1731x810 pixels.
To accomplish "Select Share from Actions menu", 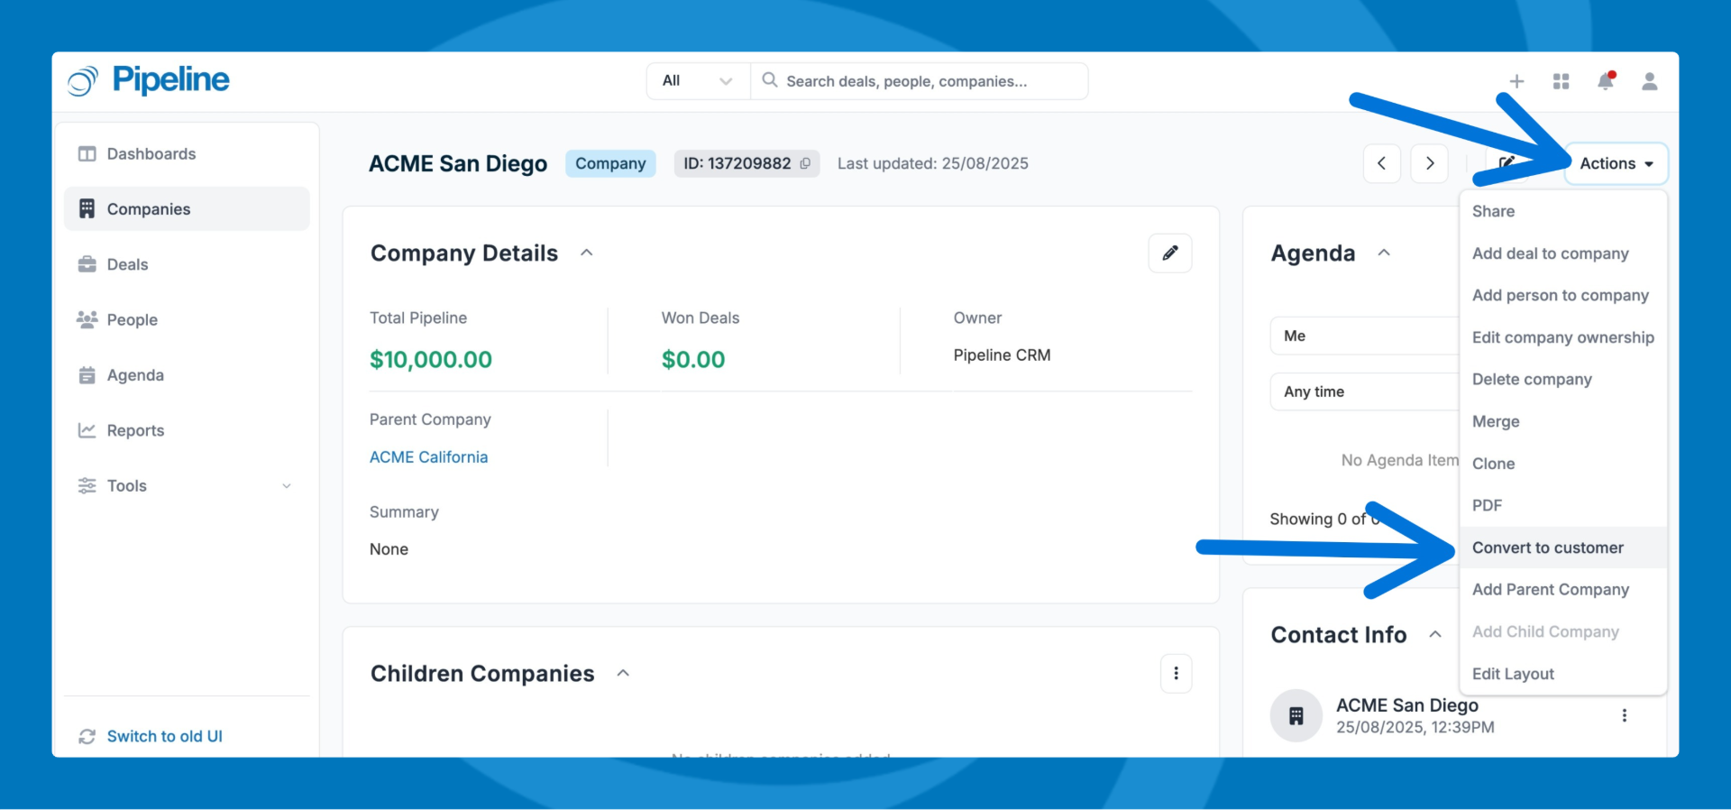I will coord(1563,211).
